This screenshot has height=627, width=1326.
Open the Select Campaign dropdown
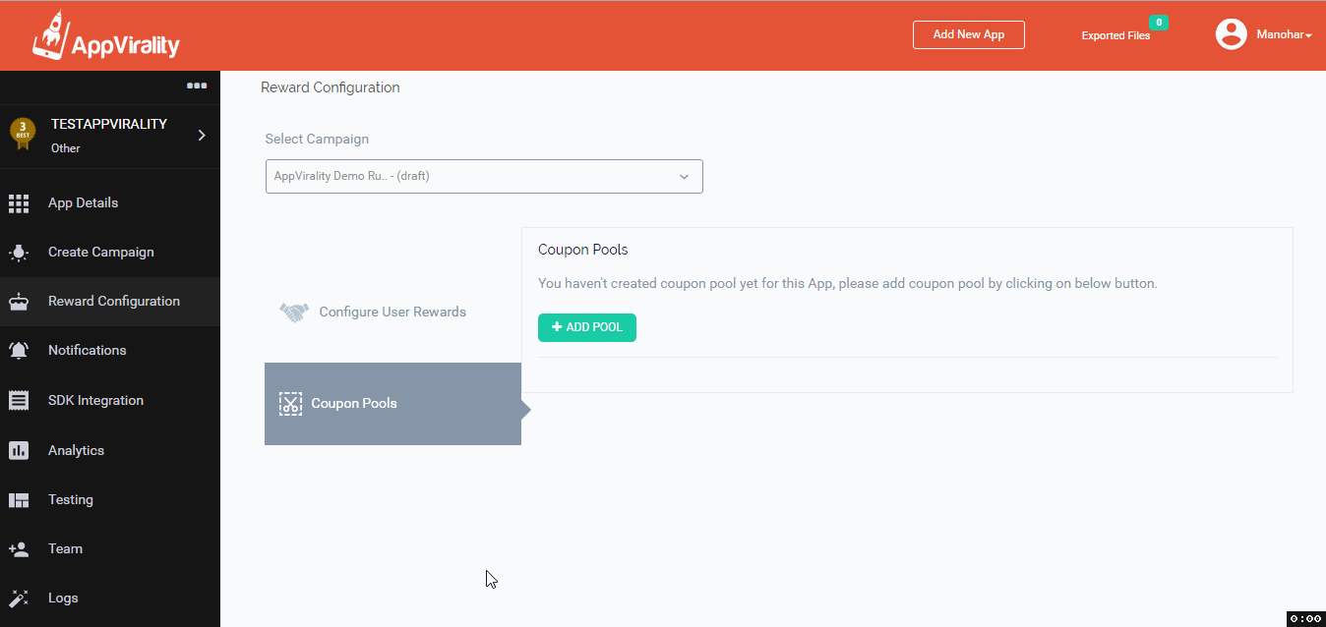click(x=484, y=176)
